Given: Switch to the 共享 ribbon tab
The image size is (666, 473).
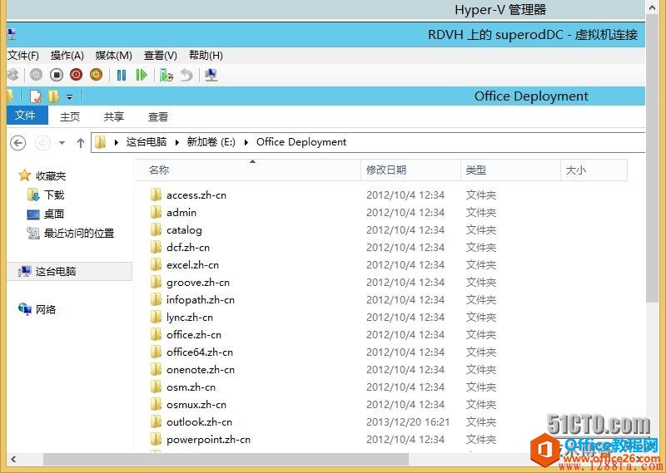Looking at the screenshot, I should pyautogui.click(x=114, y=116).
